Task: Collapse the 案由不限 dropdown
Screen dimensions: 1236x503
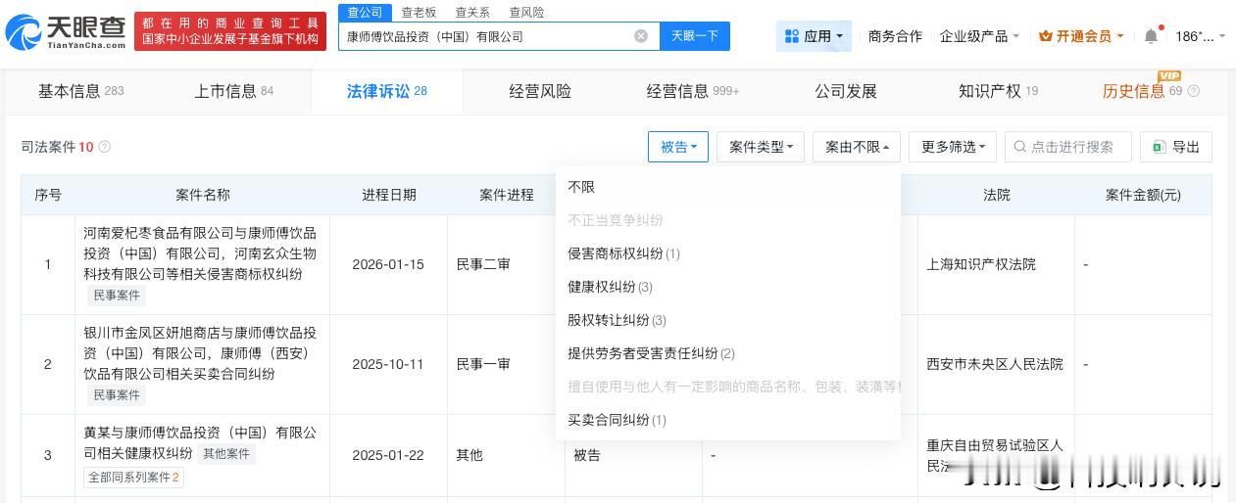Action: coord(857,147)
